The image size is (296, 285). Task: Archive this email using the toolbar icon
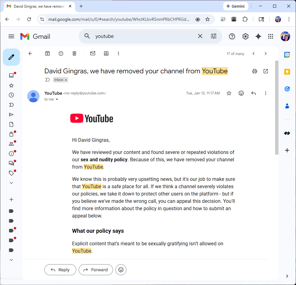coord(47,53)
